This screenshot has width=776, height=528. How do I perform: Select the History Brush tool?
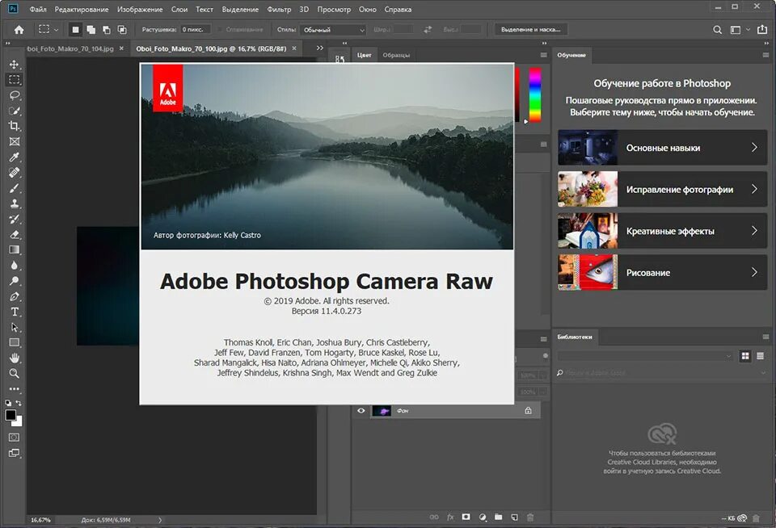click(x=15, y=219)
